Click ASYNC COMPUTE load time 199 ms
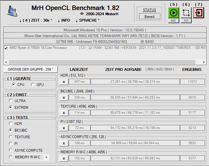Viewport: 209px width, 166px height. coord(79,143)
